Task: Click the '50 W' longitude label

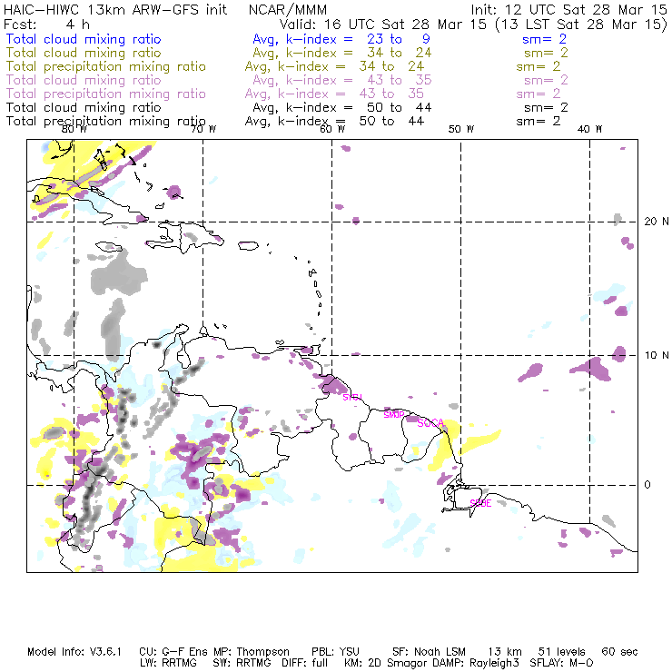Action: click(461, 129)
